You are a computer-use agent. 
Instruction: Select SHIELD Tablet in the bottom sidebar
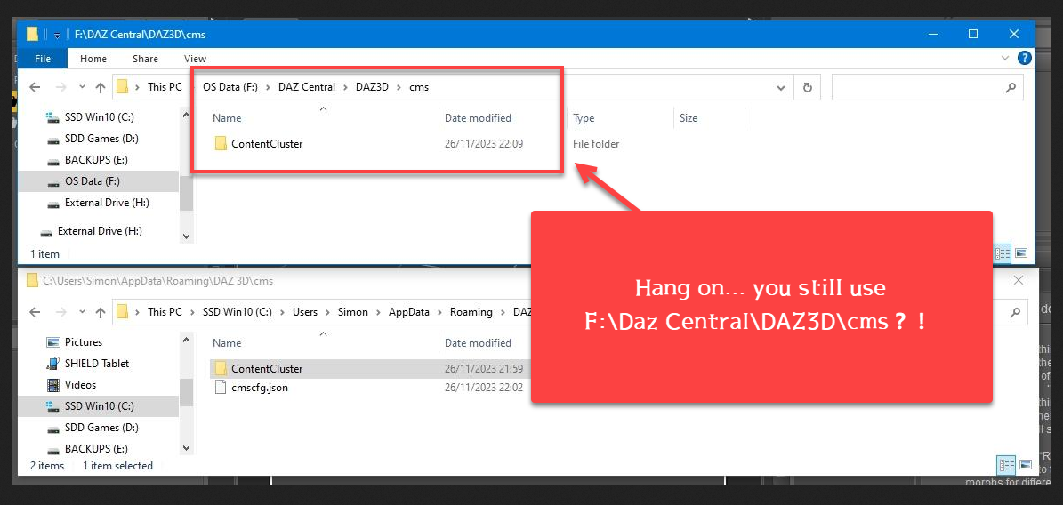[96, 364]
